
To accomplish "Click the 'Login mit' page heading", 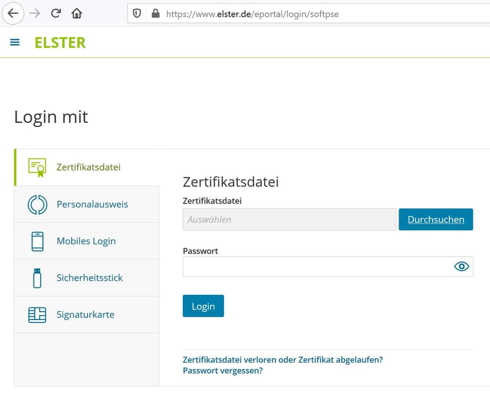I will pos(51,117).
